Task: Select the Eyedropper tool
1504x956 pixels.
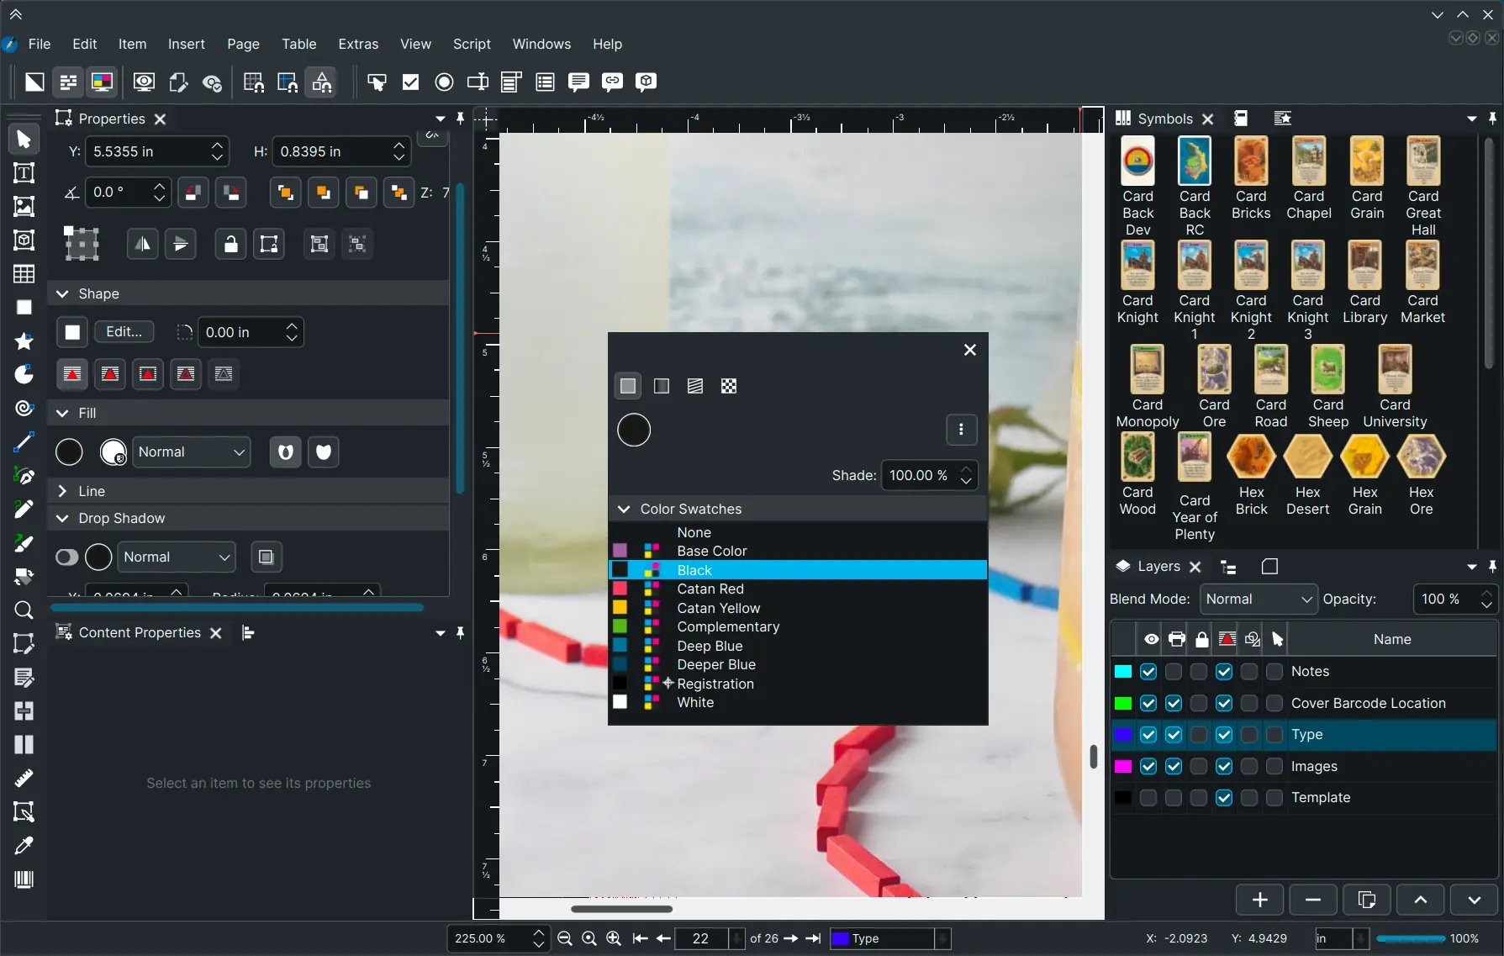Action: [x=24, y=846]
